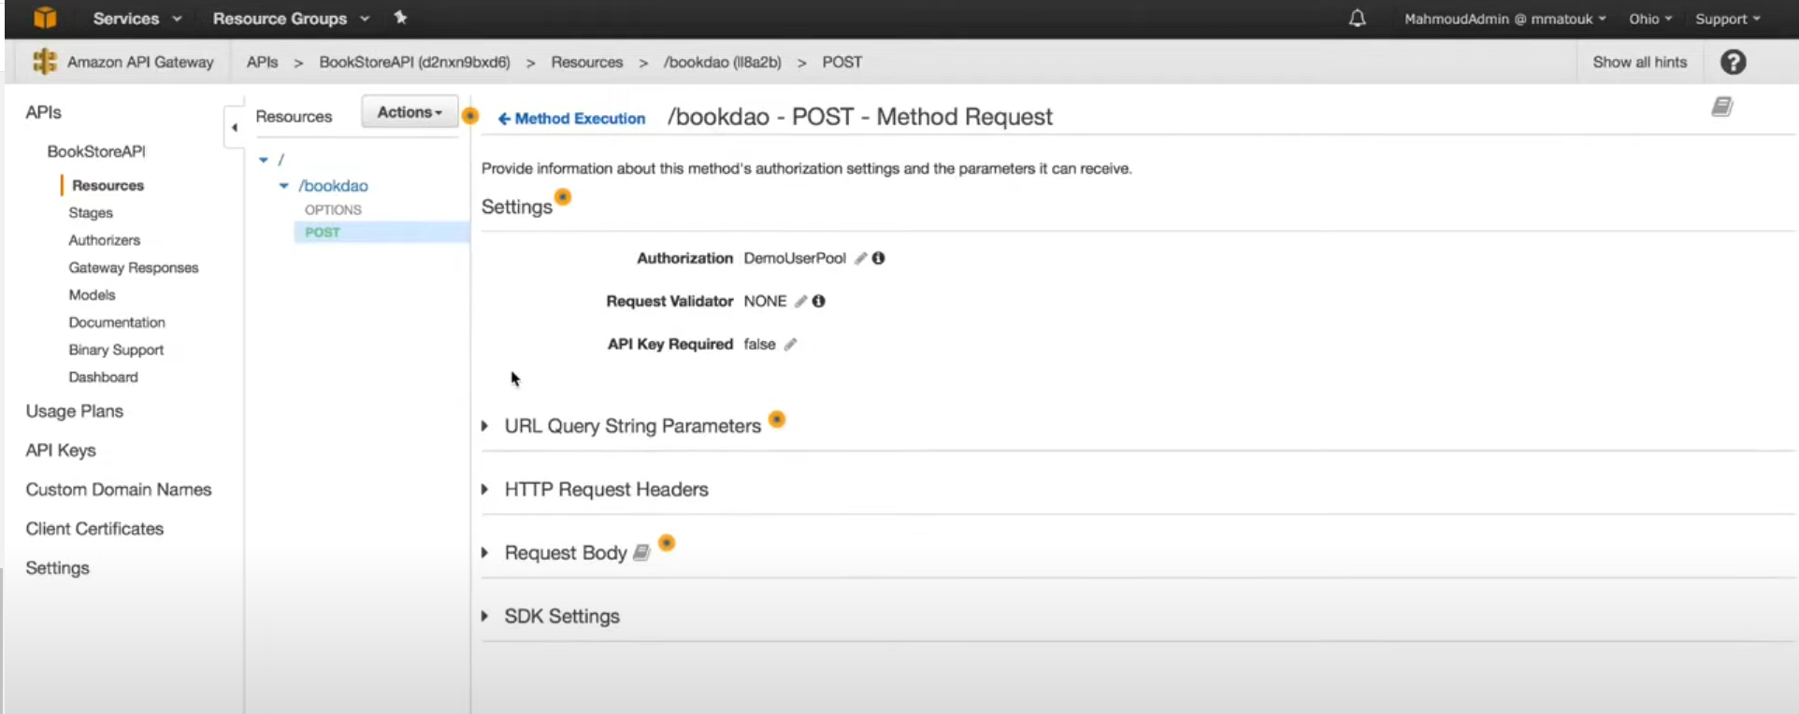Select the OPTIONS method in tree

[333, 209]
